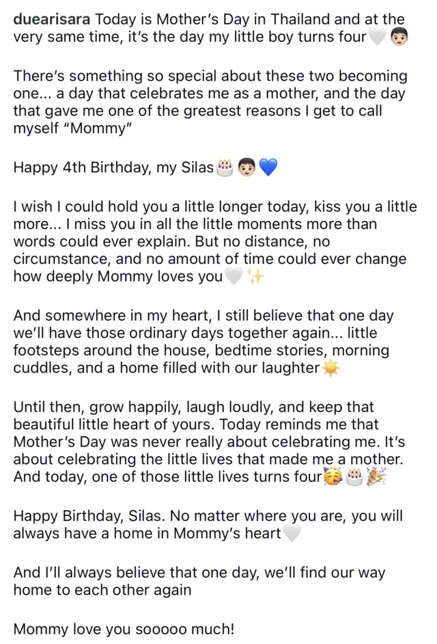Viewport: 437px width, 644px height.
Task: Click the white heart after 'little boy turns four'
Action: [x=378, y=37]
